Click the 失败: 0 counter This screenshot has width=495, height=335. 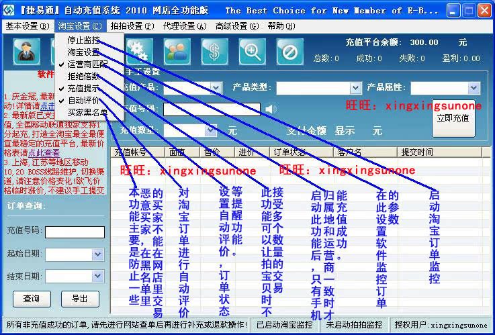click(412, 58)
